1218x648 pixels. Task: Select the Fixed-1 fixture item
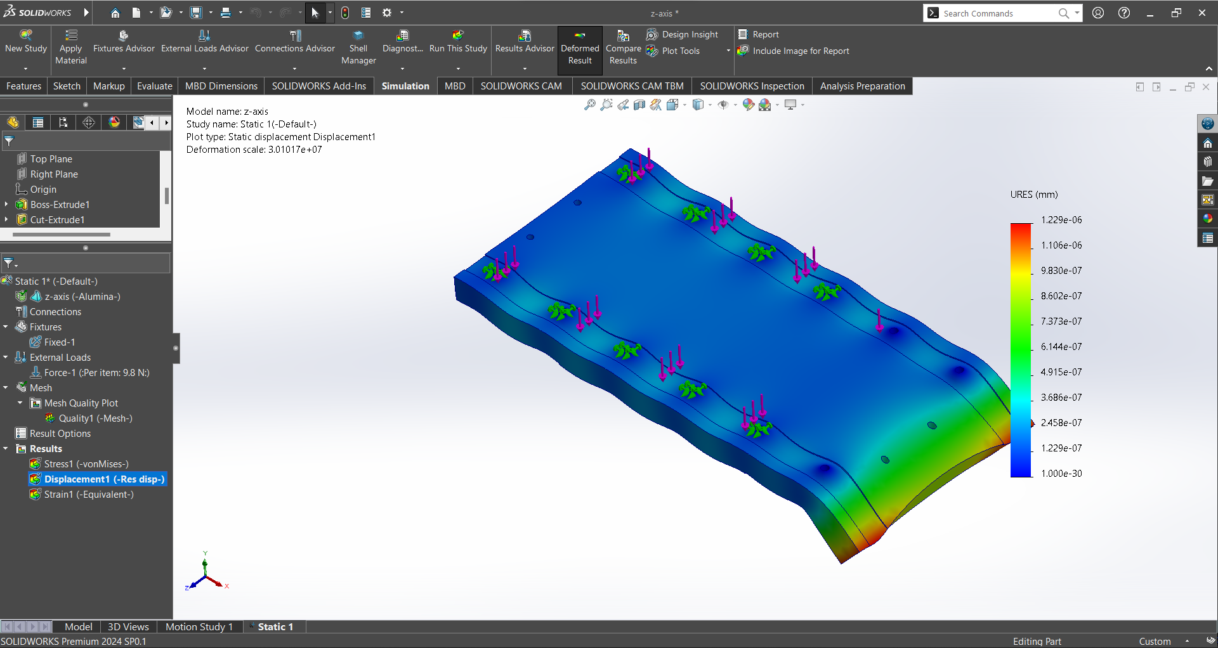[59, 342]
